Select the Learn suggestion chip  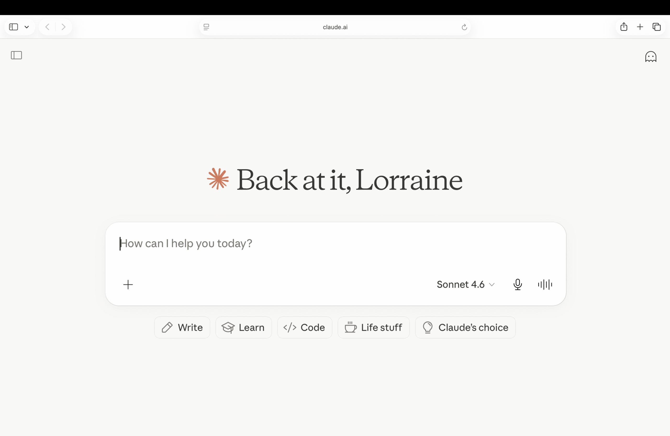[243, 328]
